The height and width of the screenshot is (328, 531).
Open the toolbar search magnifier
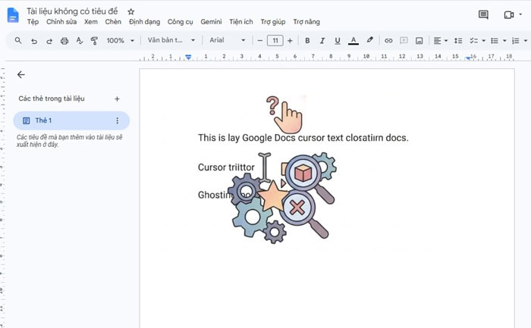point(18,41)
